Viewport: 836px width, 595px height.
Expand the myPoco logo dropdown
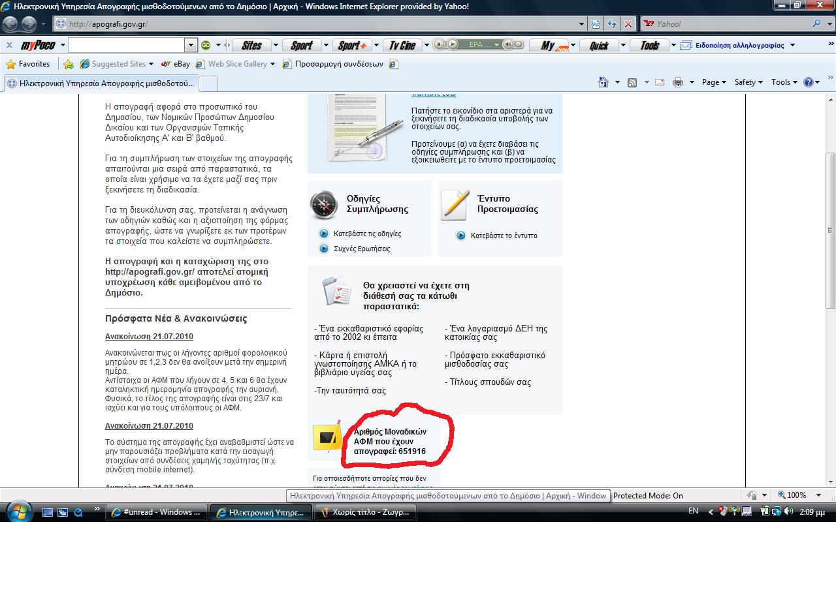(63, 45)
